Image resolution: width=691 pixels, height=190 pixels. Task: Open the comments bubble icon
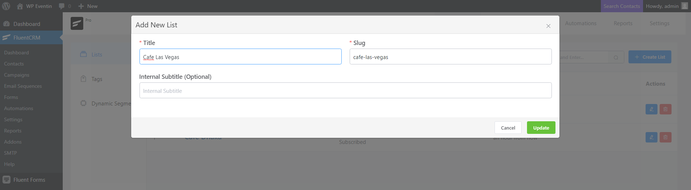point(62,6)
